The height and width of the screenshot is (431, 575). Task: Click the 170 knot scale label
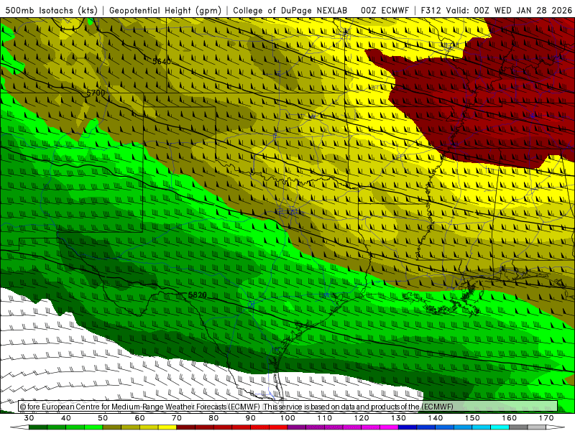click(x=546, y=418)
